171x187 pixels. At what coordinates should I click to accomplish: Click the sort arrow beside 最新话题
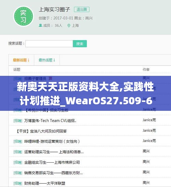[28, 60]
